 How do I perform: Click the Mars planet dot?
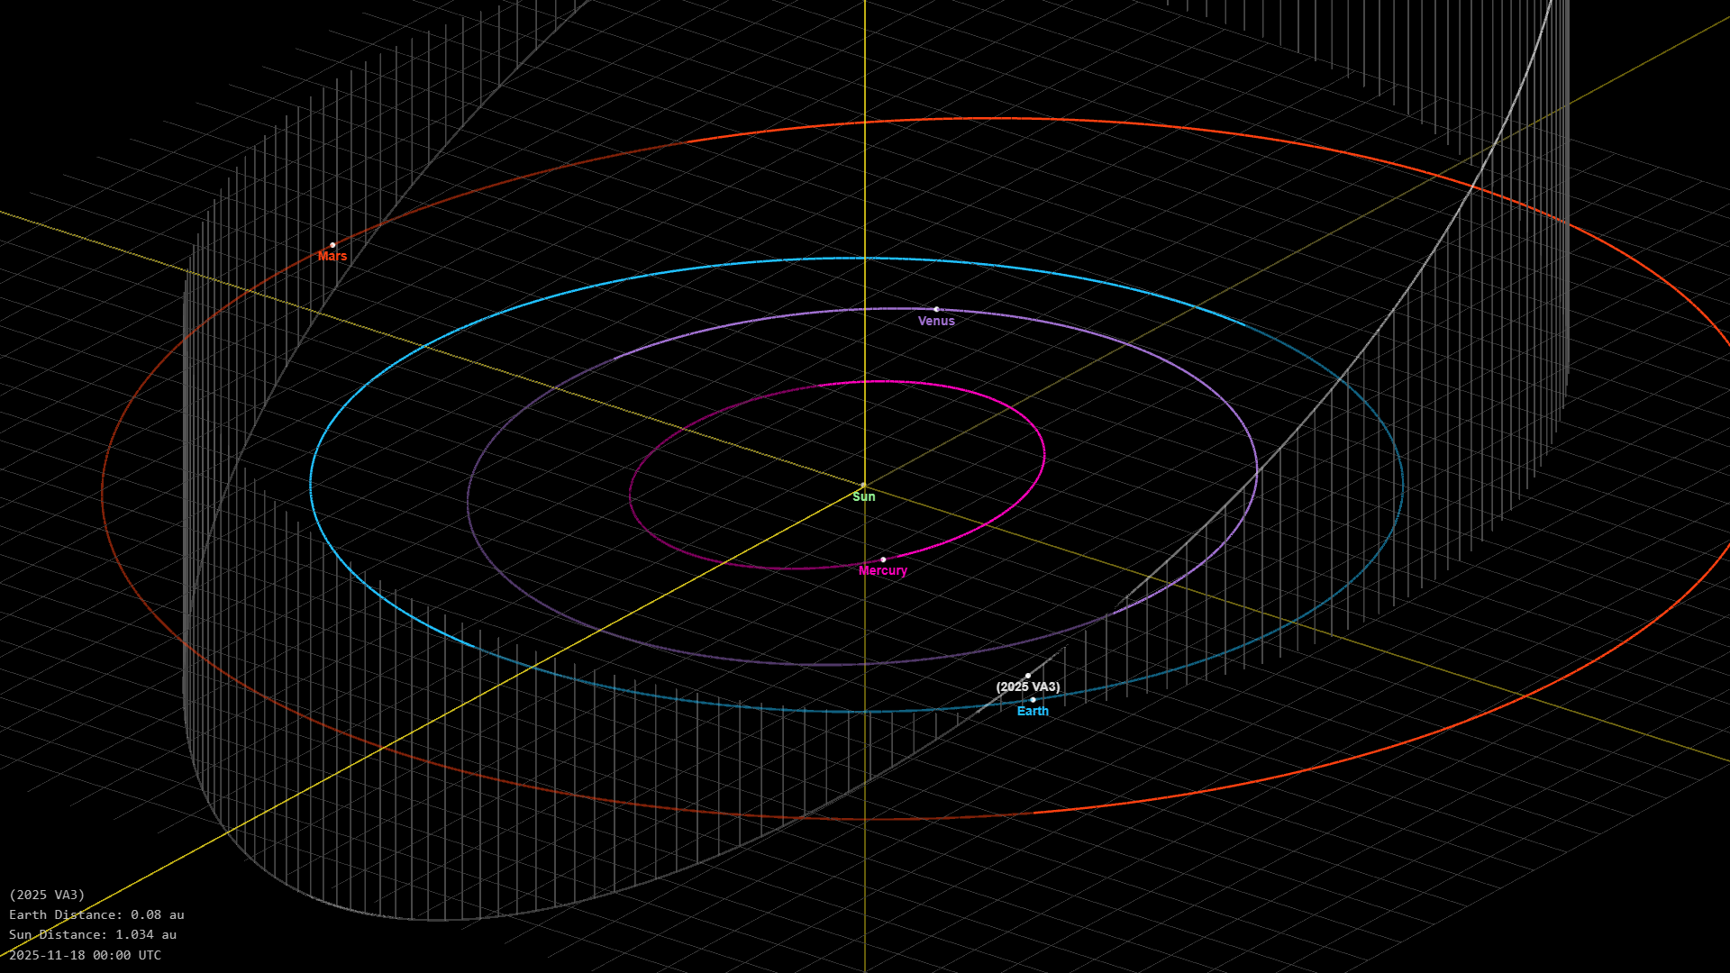coord(332,245)
